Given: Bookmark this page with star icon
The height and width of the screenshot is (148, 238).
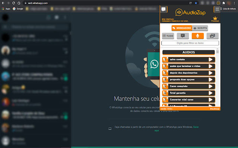Looking at the screenshot, I should pos(196,3).
